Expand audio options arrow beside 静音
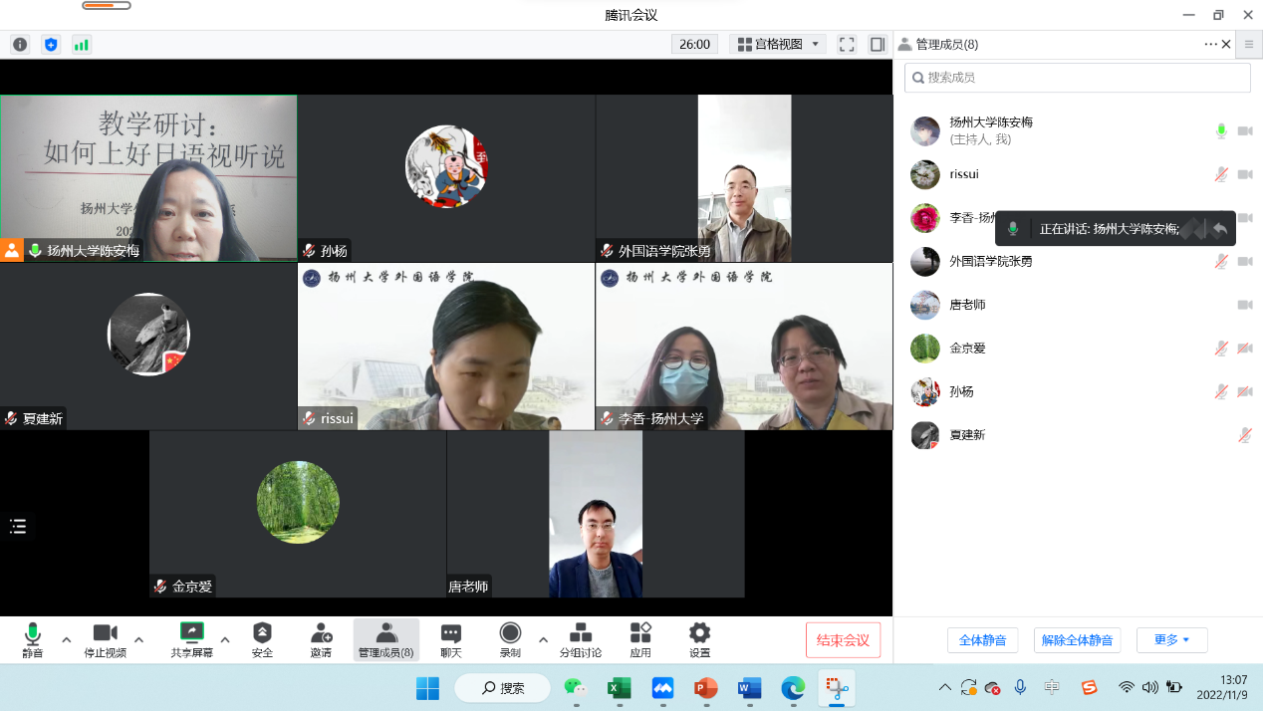Image resolution: width=1263 pixels, height=711 pixels. click(x=67, y=639)
